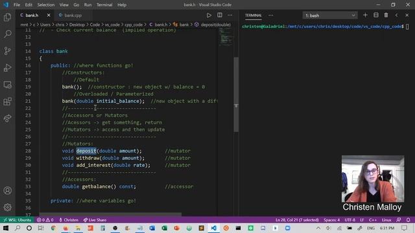Select the bash terminal dropdown
Viewport: 415px width, 233px height.
pyautogui.click(x=330, y=16)
